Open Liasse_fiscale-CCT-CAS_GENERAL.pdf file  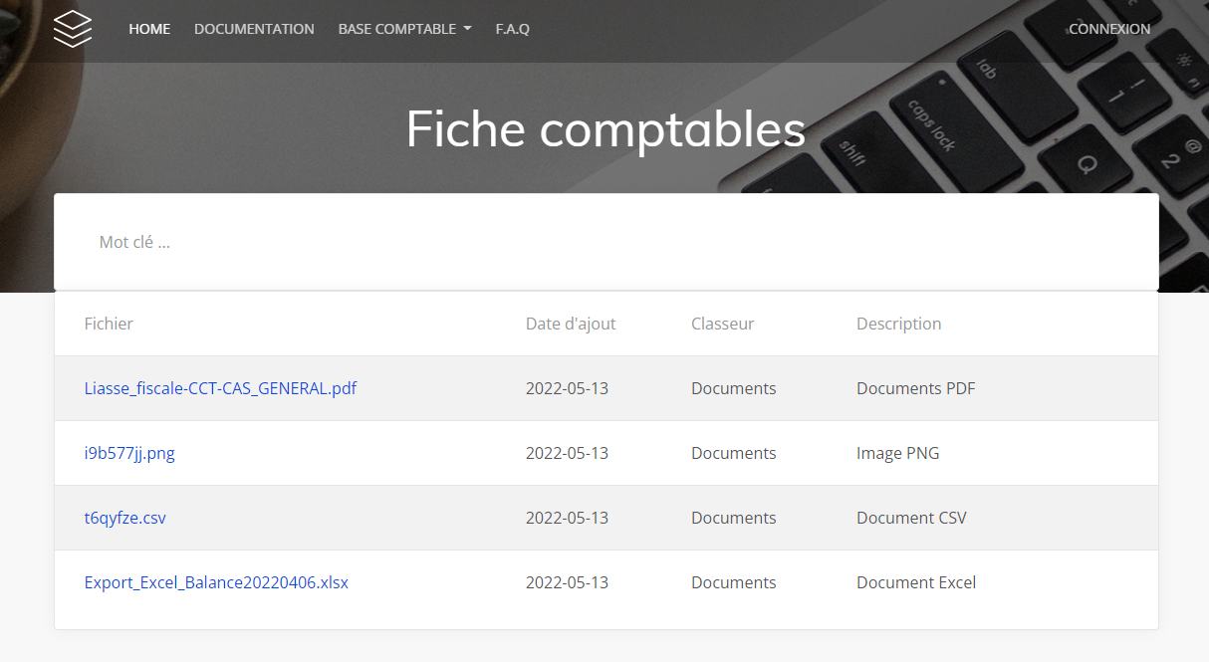(220, 388)
